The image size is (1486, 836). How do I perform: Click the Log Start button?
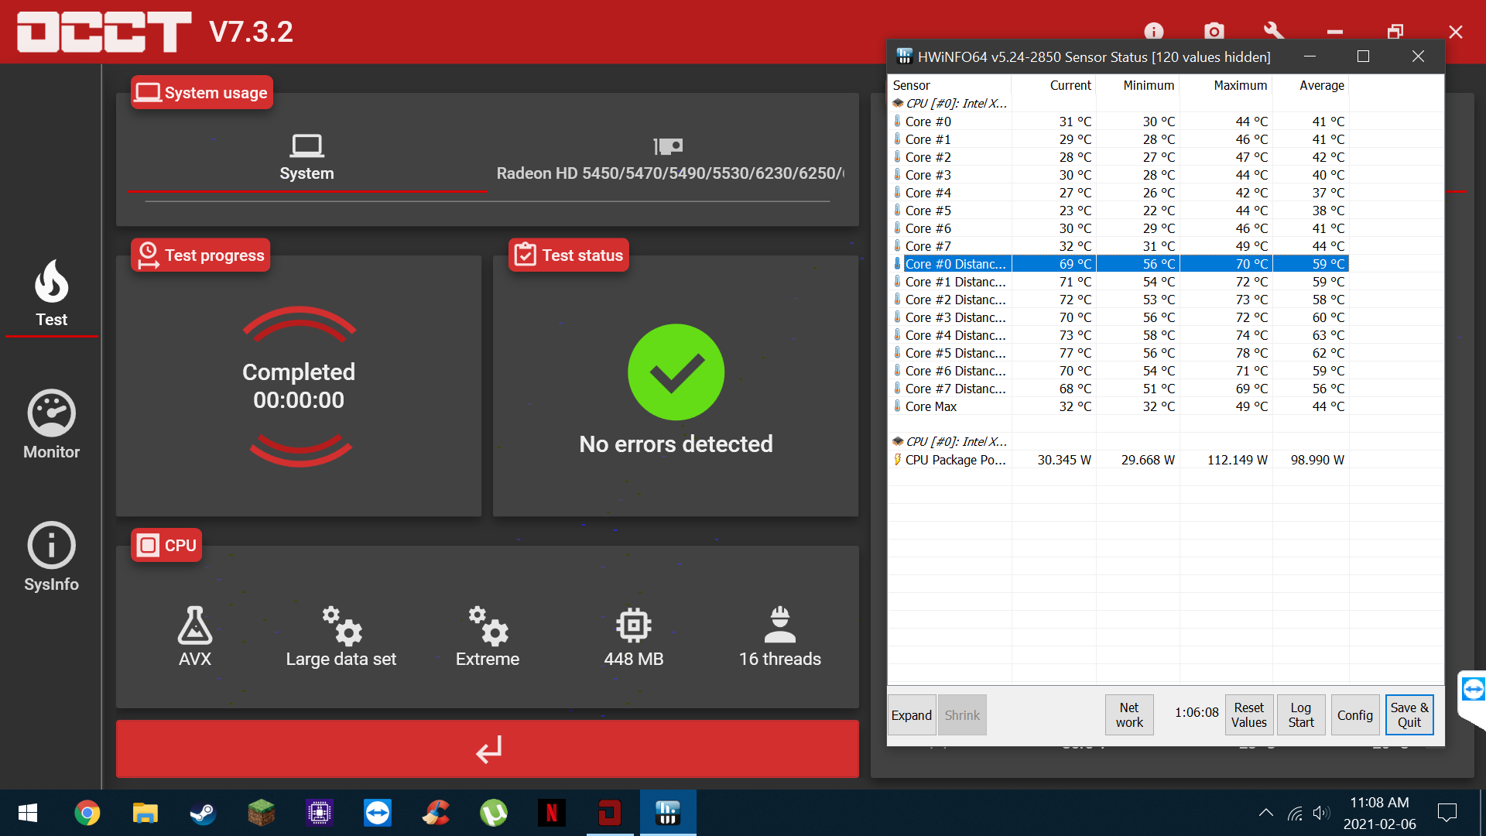1300,715
